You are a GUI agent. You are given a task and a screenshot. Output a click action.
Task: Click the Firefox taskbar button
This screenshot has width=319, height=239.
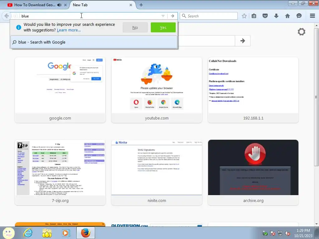pos(86,233)
